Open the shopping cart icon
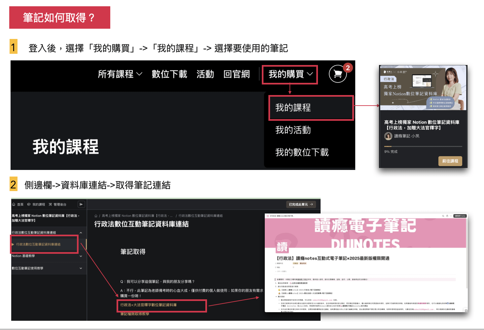Viewport: 484px width, 330px height. tap(338, 74)
